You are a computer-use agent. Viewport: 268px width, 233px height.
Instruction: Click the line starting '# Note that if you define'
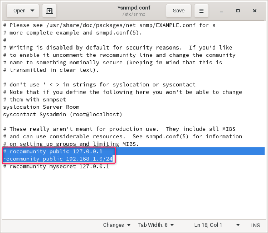[x=123, y=92]
